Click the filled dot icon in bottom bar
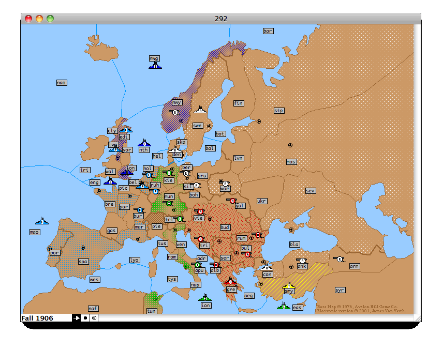 [85, 318]
